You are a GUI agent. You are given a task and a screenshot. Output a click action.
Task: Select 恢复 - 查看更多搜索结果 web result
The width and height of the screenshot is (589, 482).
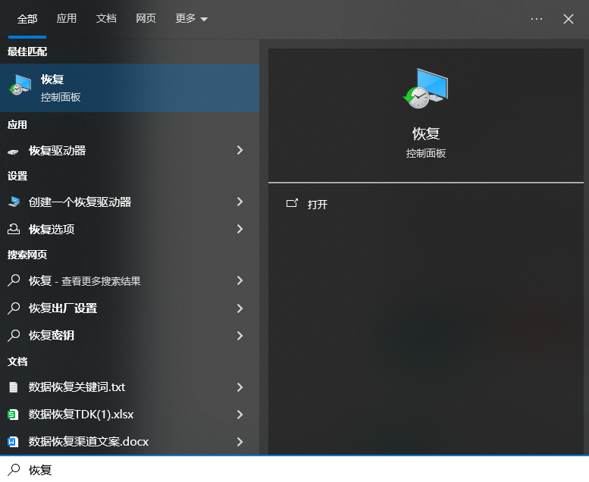(x=85, y=281)
